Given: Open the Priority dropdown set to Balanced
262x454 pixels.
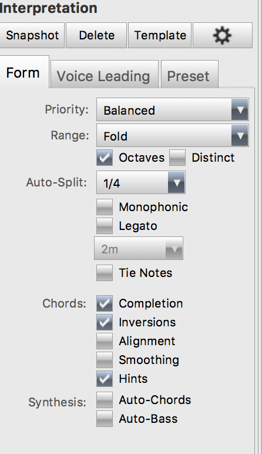Looking at the screenshot, I should (x=172, y=110).
